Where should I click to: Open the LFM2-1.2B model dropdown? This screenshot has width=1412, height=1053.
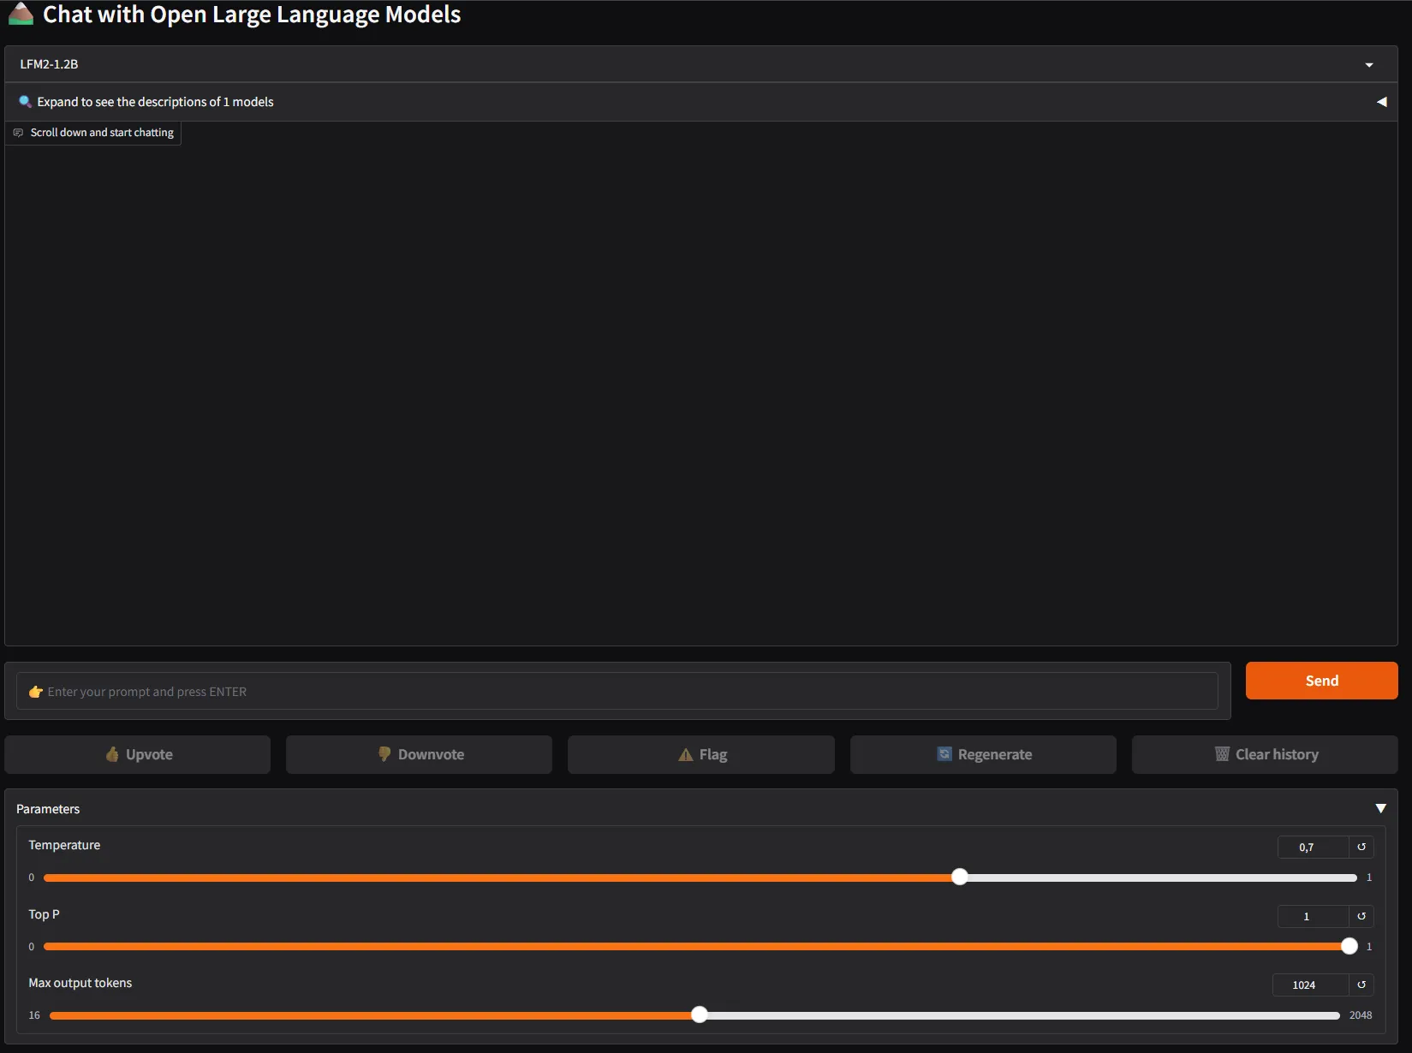click(1367, 63)
